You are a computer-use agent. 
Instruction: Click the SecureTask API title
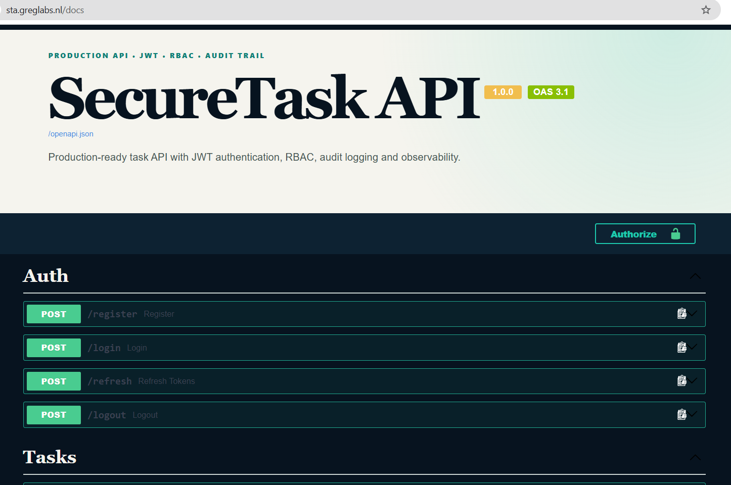click(264, 98)
